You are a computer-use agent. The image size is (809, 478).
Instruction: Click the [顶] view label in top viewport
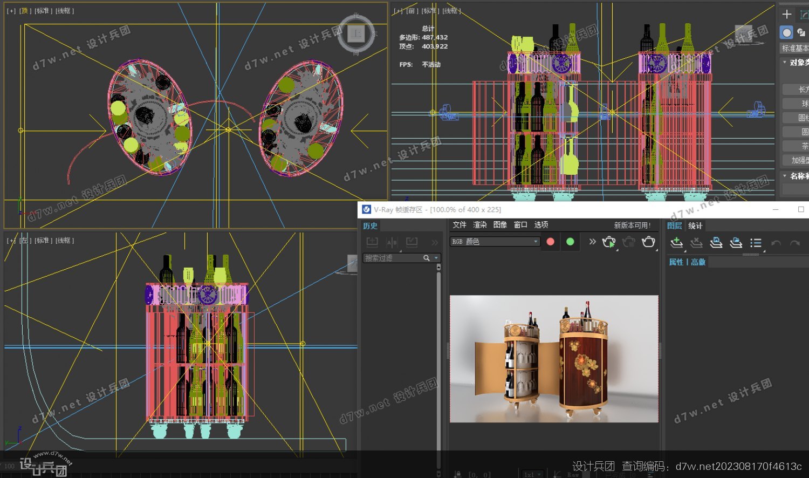25,11
